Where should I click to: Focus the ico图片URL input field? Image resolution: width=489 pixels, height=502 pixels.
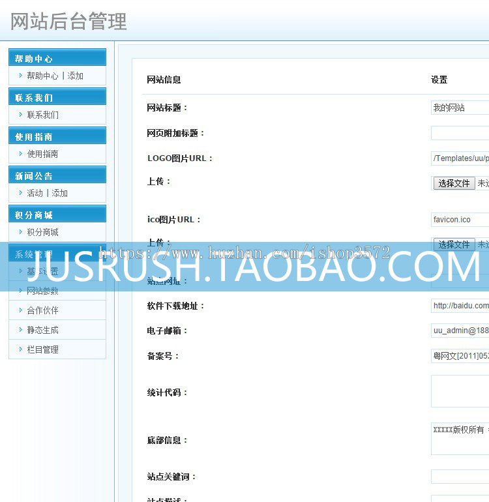click(460, 220)
